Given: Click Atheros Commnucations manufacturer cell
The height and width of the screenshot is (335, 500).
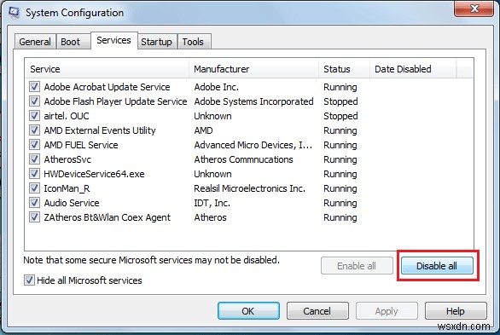Looking at the screenshot, I should [243, 159].
